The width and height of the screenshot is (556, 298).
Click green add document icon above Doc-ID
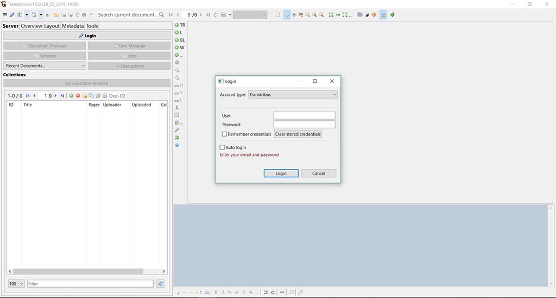[x=71, y=96]
